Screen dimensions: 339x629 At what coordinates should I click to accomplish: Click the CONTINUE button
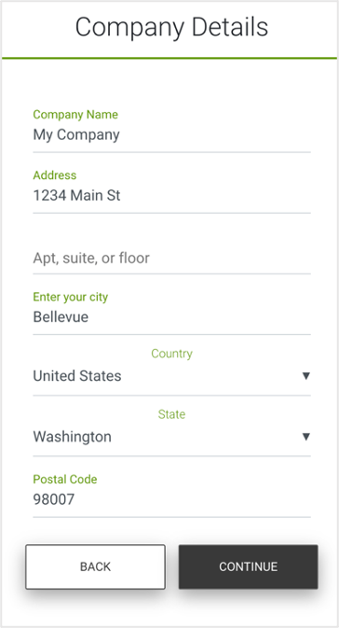tap(248, 566)
